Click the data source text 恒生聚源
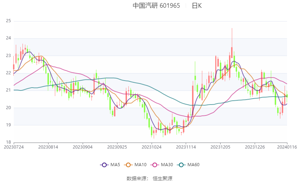Viewport: 299px width, 182px height. [x=163, y=178]
